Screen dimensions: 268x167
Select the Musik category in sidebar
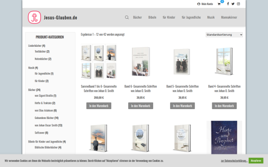[31, 68]
